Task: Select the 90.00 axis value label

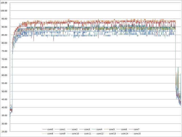Action: (x=5, y=27)
